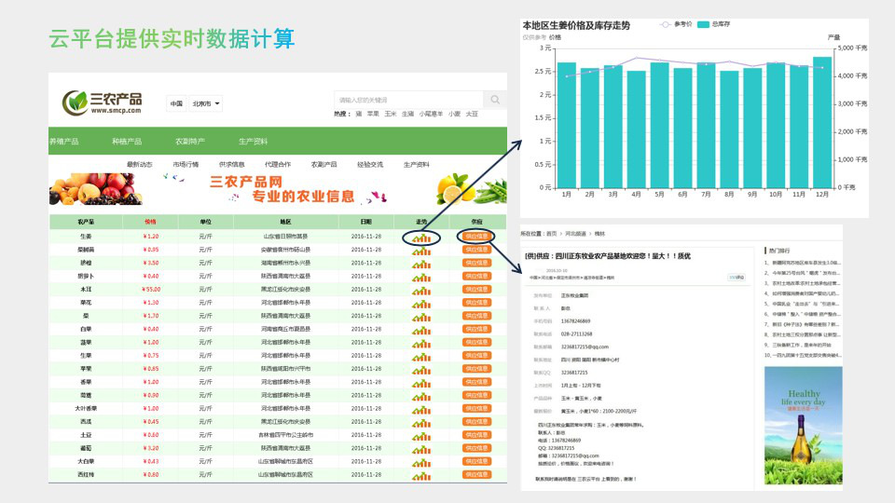Click 供应信息 button for 生姜 row
895x503 pixels.
[476, 237]
